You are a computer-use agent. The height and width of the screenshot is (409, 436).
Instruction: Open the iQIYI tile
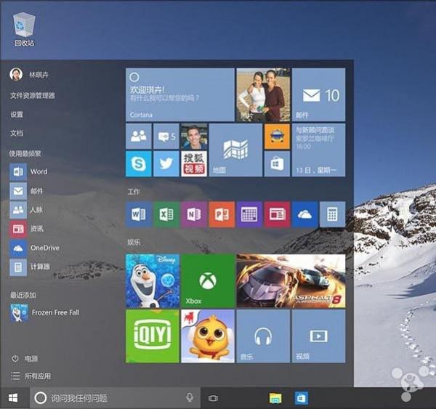click(153, 336)
